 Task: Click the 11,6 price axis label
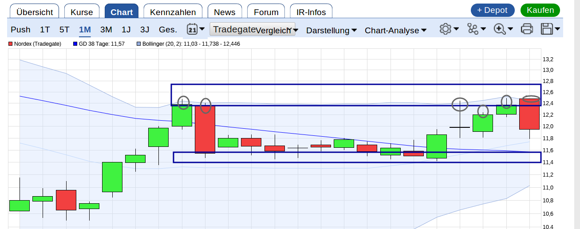(x=548, y=150)
